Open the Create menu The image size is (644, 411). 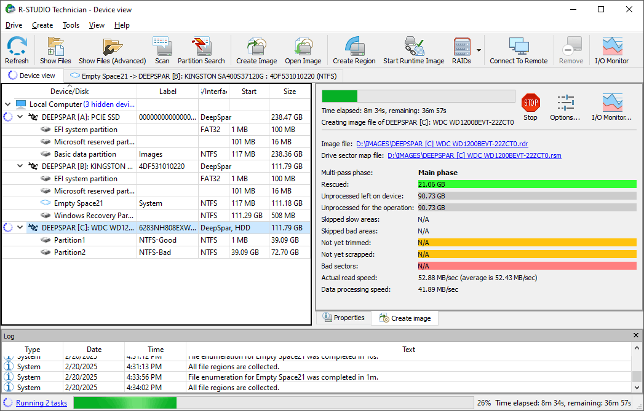pos(42,25)
